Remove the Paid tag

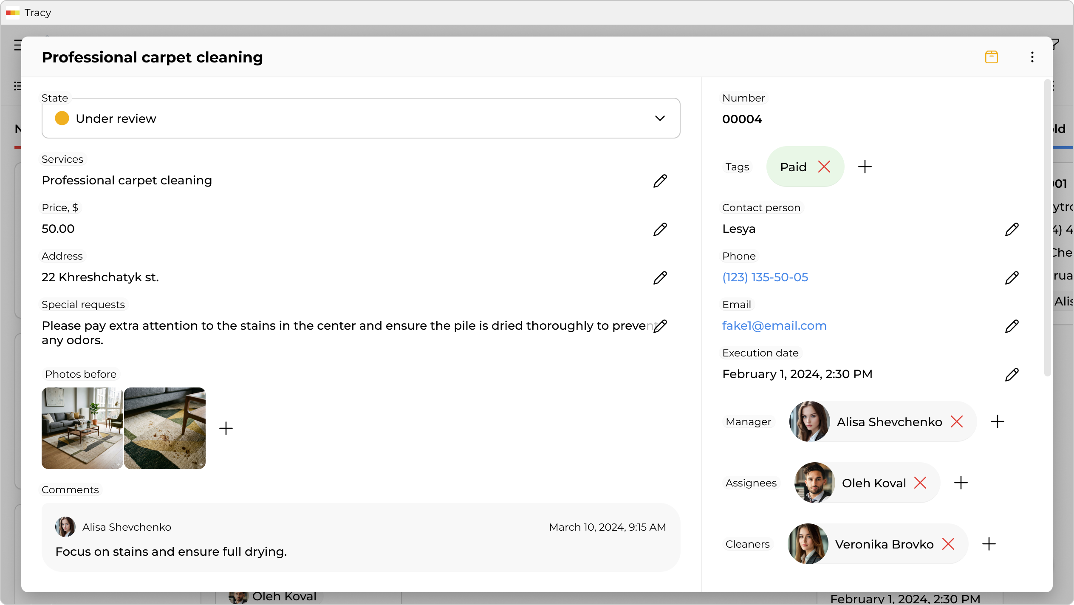(824, 167)
